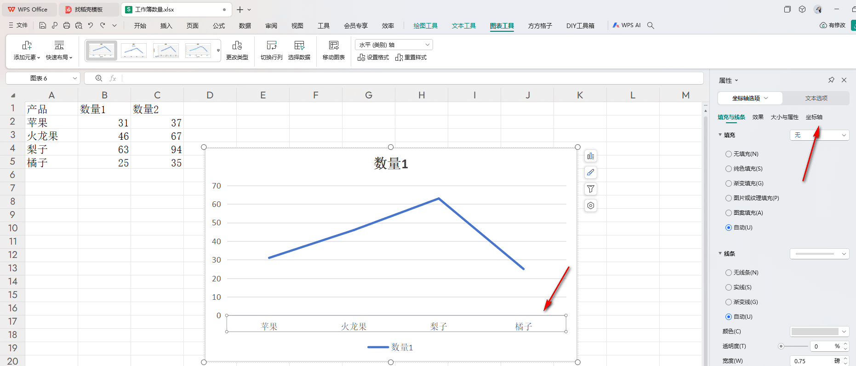The image size is (856, 366).
Task: Open the Axis Options (坐标轴选项) dropdown
Action: (x=750, y=98)
